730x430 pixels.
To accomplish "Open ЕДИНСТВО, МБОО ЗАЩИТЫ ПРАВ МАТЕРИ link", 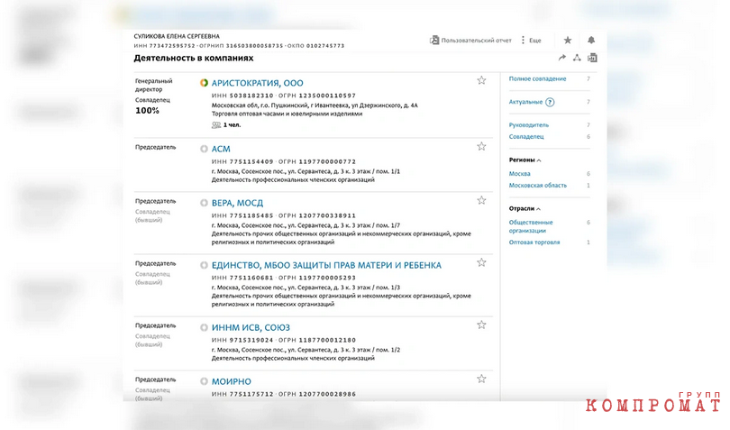I will (x=326, y=265).
